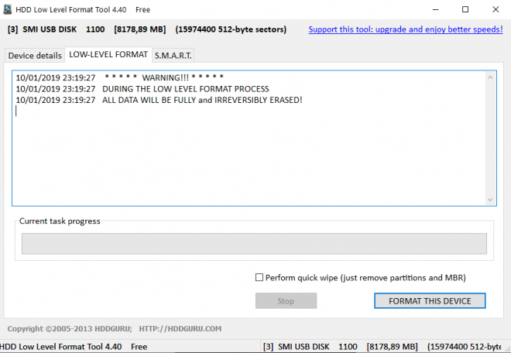Click the HDD Low Level Format Tool app icon
Viewport: 511px width, 353px height.
(7, 9)
